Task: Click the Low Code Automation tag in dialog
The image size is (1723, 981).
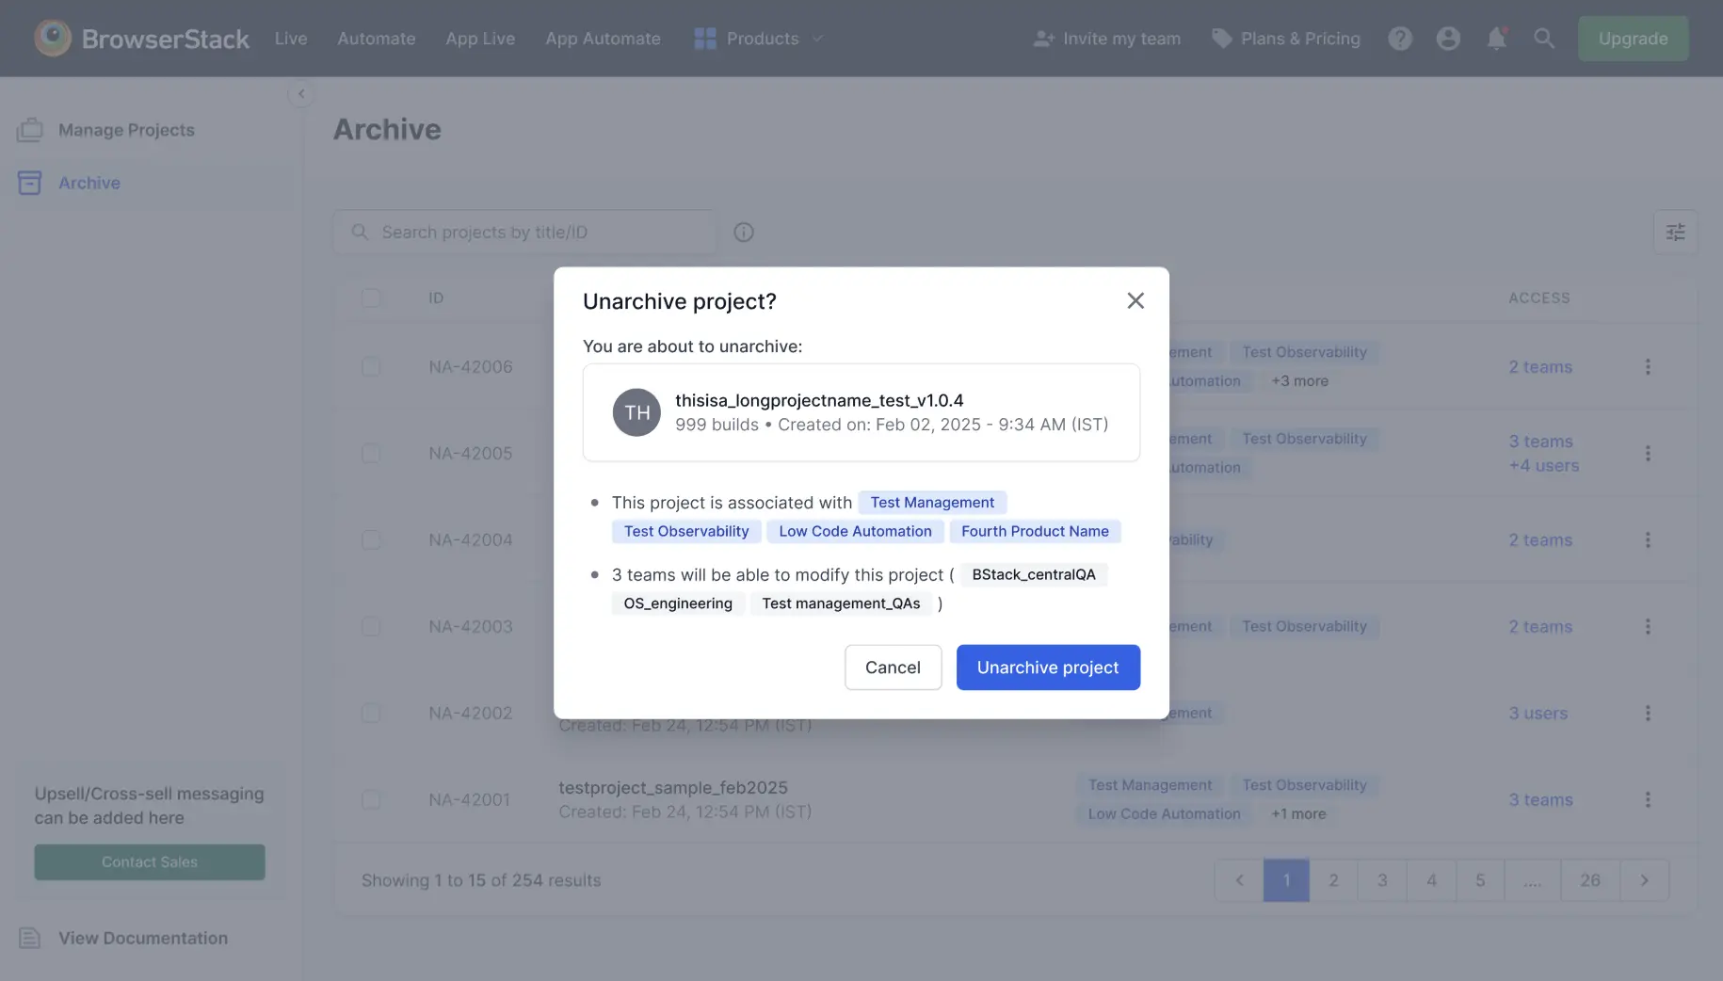Action: tap(855, 531)
